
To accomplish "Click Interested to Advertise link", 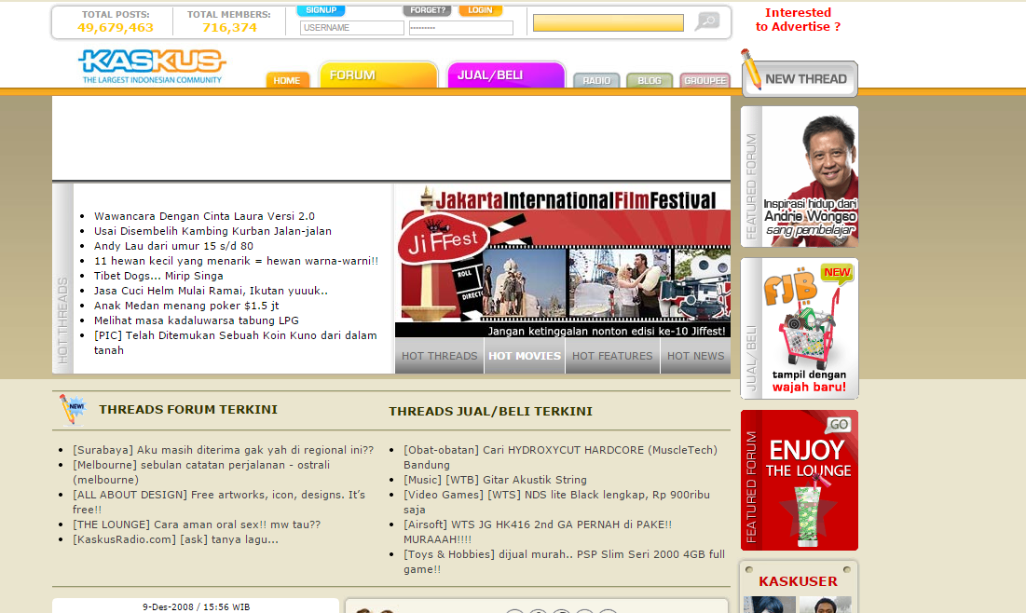I will pos(799,20).
